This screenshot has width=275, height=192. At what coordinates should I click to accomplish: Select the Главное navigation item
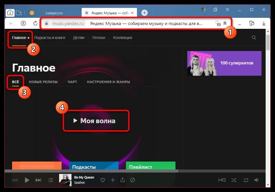19,38
